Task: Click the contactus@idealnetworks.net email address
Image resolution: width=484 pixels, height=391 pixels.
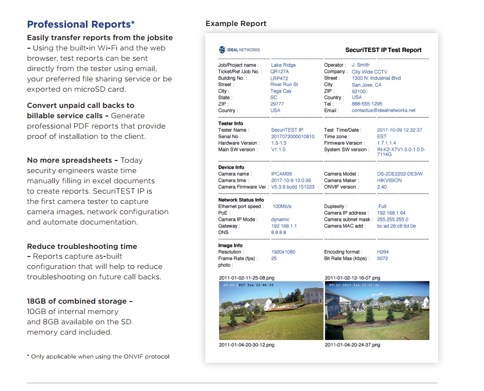Action: pyautogui.click(x=383, y=110)
